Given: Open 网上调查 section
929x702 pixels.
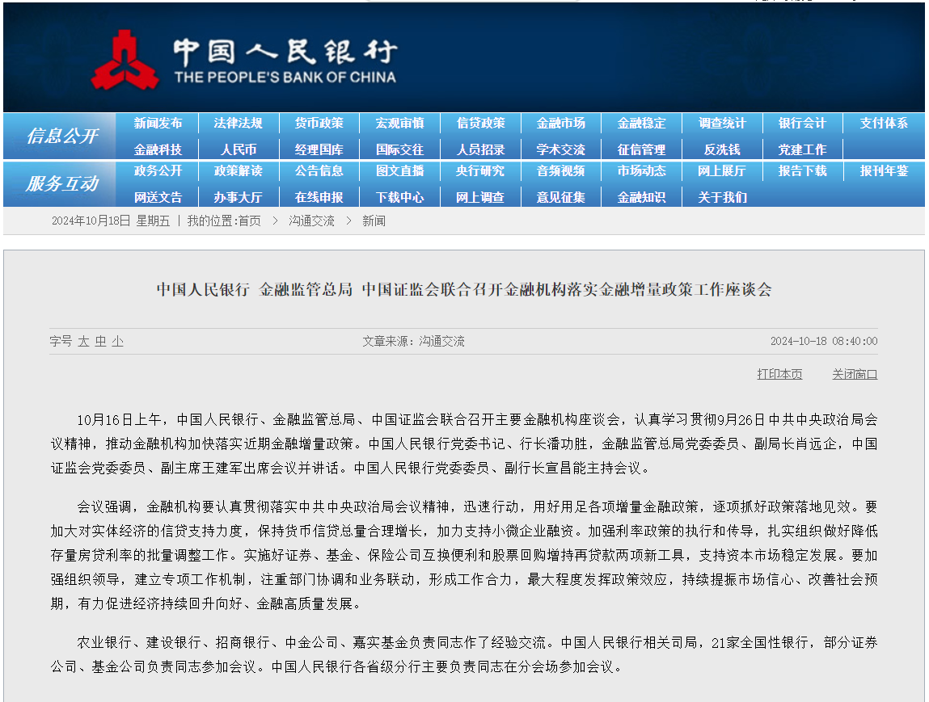Looking at the screenshot, I should pos(480,198).
